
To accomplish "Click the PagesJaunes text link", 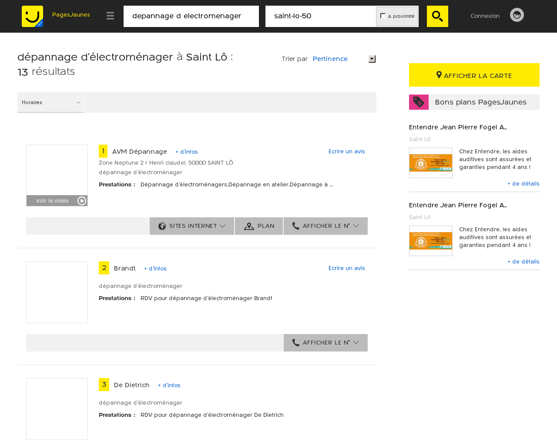I will [71, 15].
